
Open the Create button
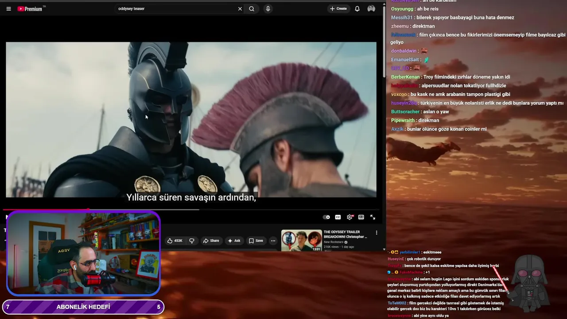[338, 8]
